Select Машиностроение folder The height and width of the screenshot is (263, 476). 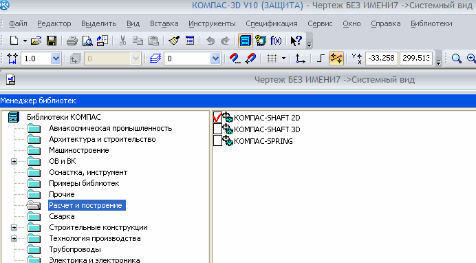coord(79,150)
